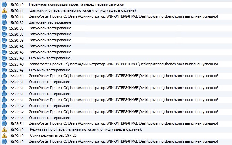Click 'Окончили тестирование' logged at 15:25:54
Screen dimensions: 232x145
pos(49,118)
